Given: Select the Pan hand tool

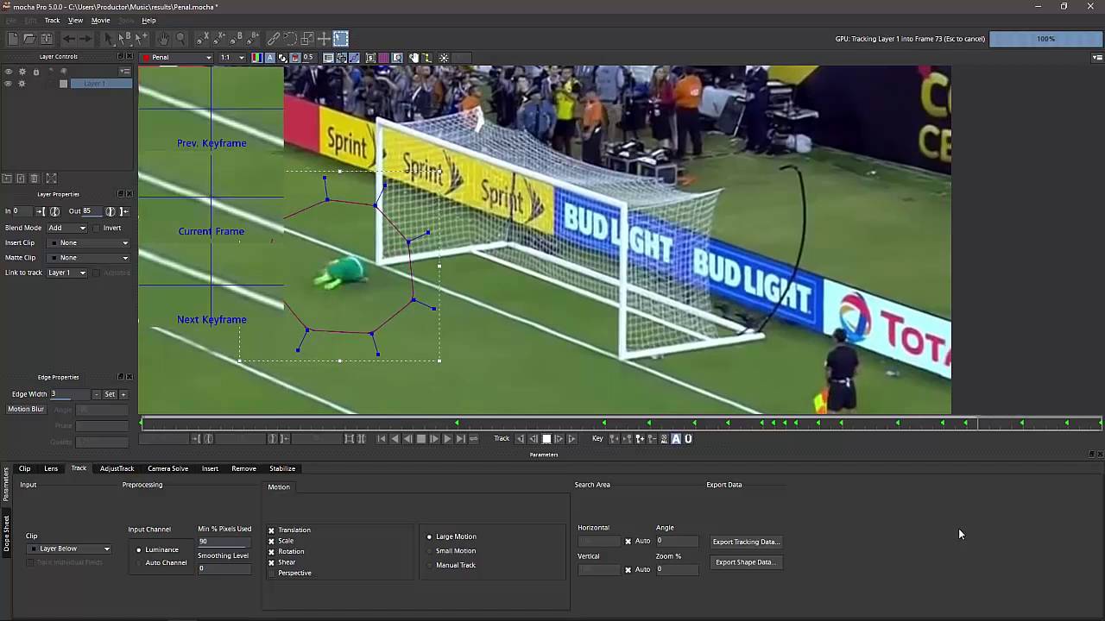Looking at the screenshot, I should (163, 39).
